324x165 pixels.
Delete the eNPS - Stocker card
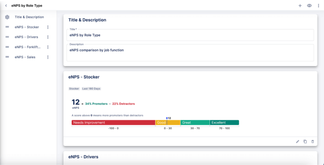pos(313,142)
